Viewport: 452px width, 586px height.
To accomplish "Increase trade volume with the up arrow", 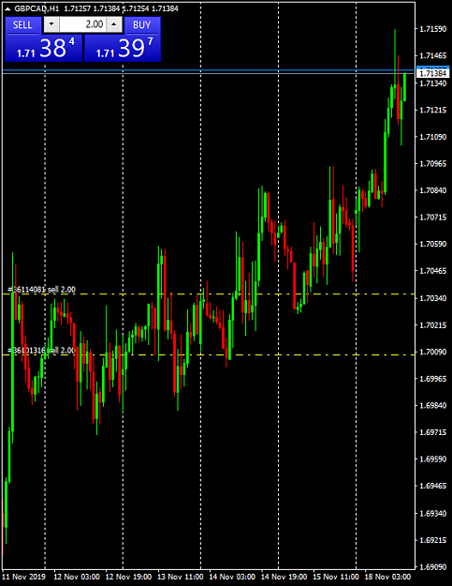I will click(x=114, y=25).
